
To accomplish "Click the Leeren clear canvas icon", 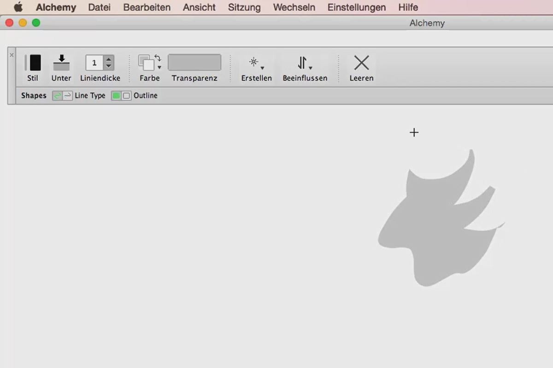I will pyautogui.click(x=361, y=63).
